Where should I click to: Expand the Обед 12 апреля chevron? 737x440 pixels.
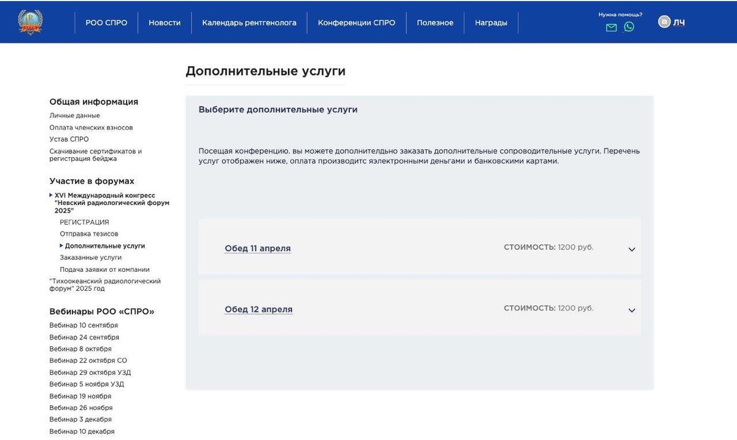[632, 310]
